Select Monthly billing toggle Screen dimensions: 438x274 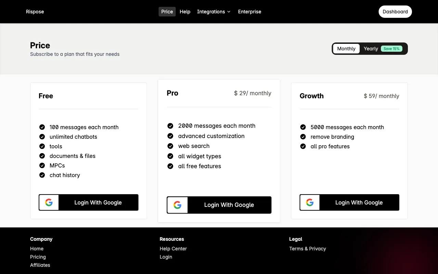[346, 49]
